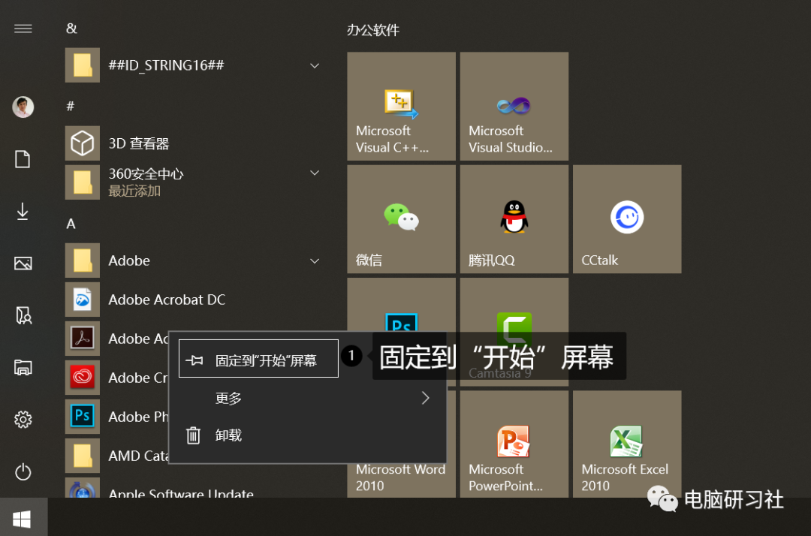Click the AMD Catalyst folder icon
This screenshot has height=536, width=811.
pyautogui.click(x=83, y=456)
